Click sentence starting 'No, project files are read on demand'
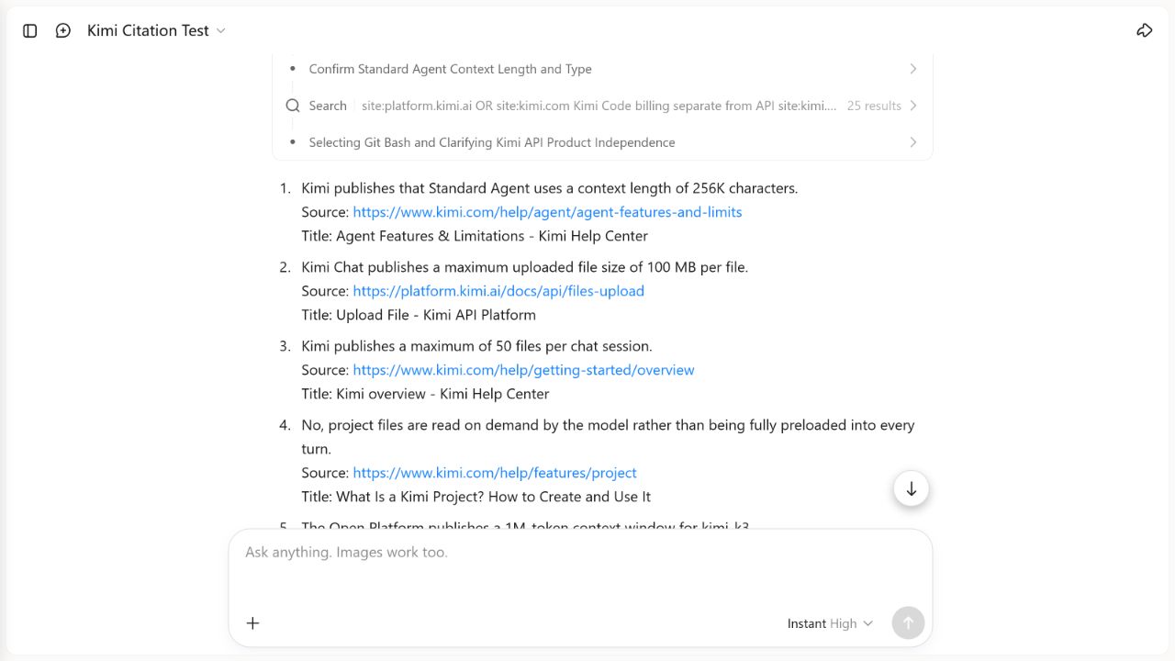The width and height of the screenshot is (1175, 661). 608,437
